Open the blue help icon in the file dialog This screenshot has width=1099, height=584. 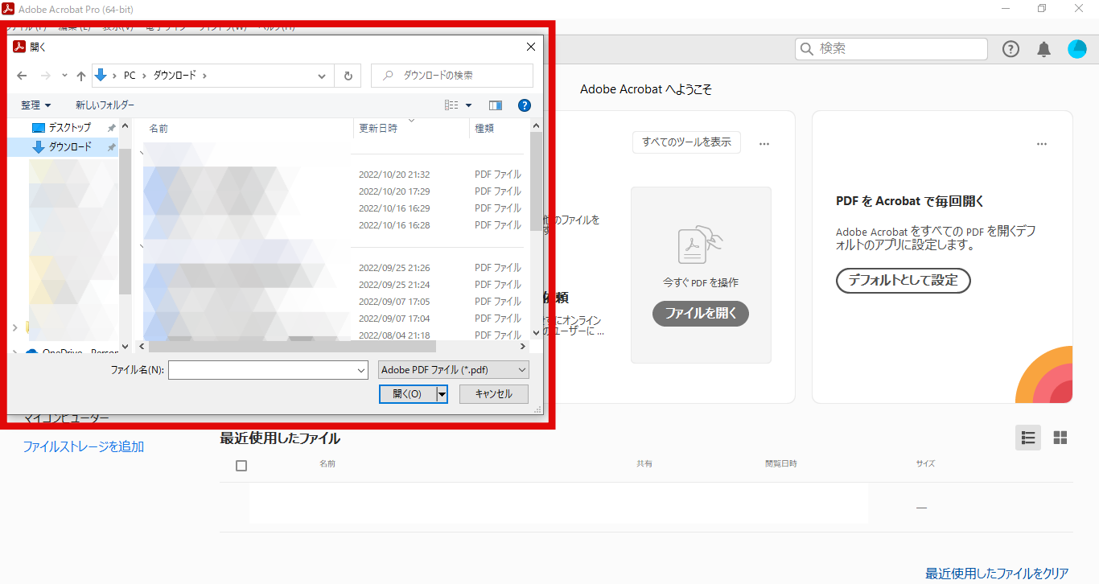525,105
